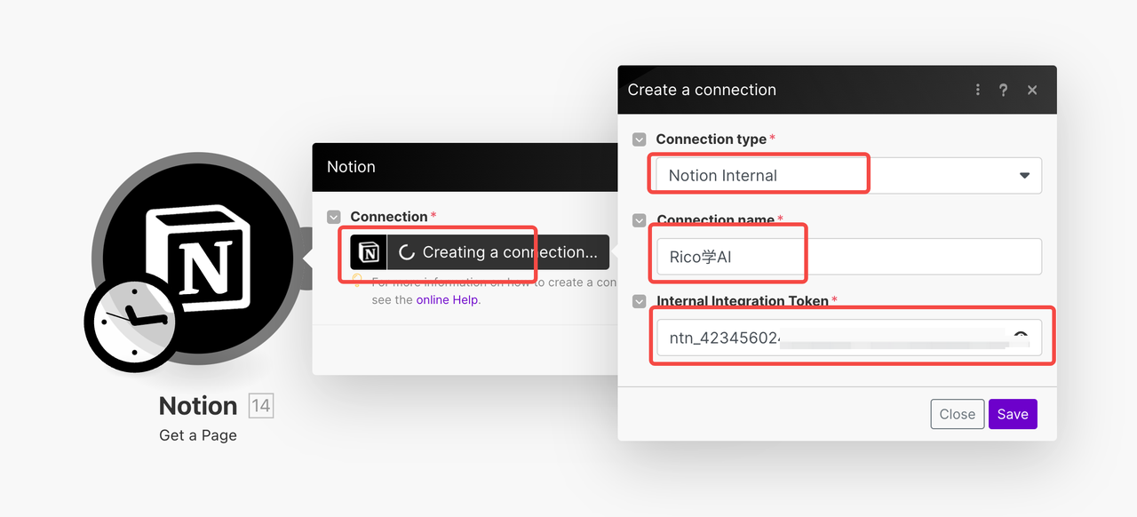This screenshot has height=517, width=1137.
Task: Open the Connection type dropdown arrow
Action: (1024, 176)
